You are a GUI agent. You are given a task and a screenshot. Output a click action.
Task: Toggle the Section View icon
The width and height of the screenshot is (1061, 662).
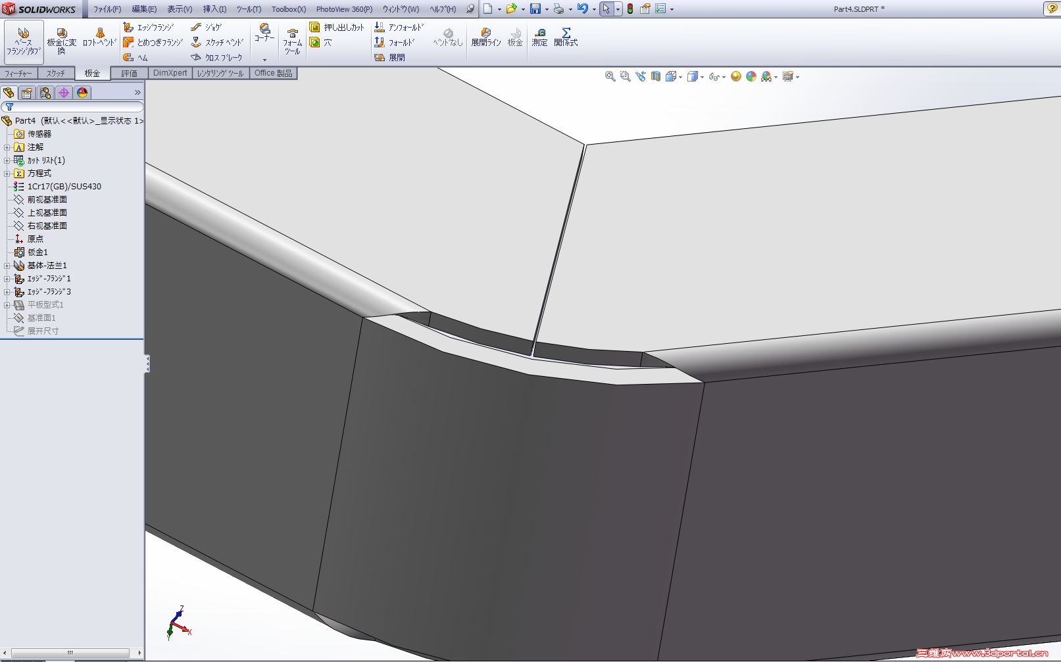656,77
